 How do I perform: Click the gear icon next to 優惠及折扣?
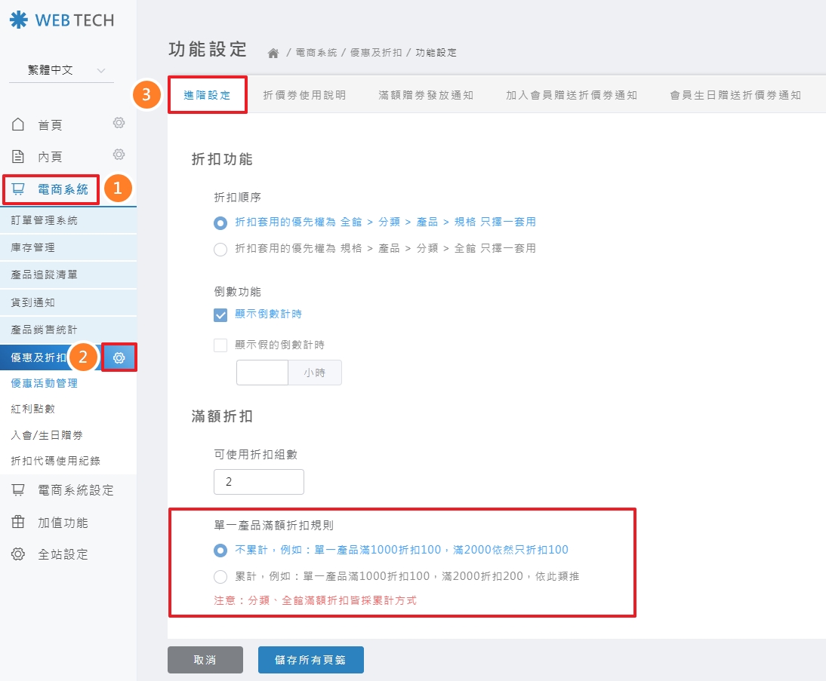[119, 357]
